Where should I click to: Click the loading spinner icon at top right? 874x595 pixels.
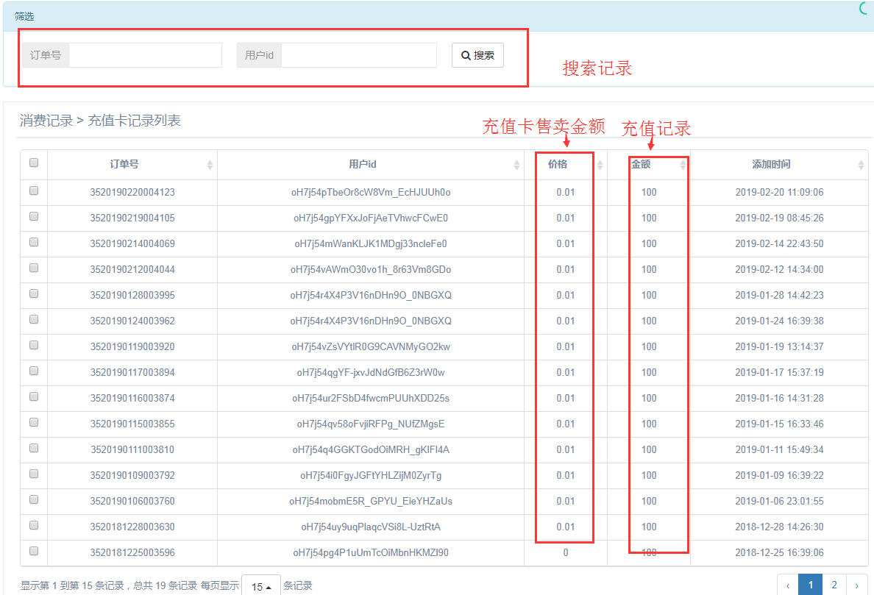[867, 8]
